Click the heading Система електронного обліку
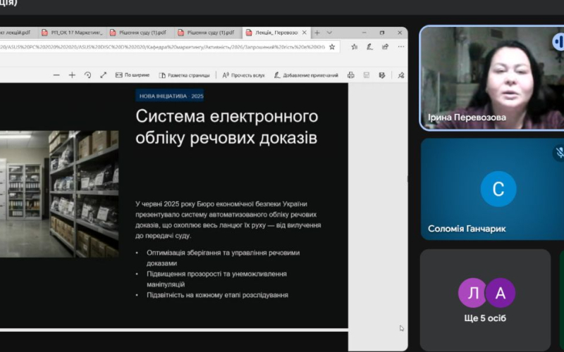The image size is (564, 352). coord(226,127)
